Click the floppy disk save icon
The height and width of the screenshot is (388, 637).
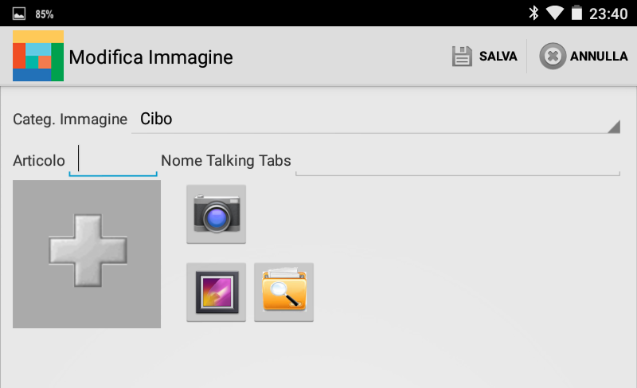coord(463,57)
